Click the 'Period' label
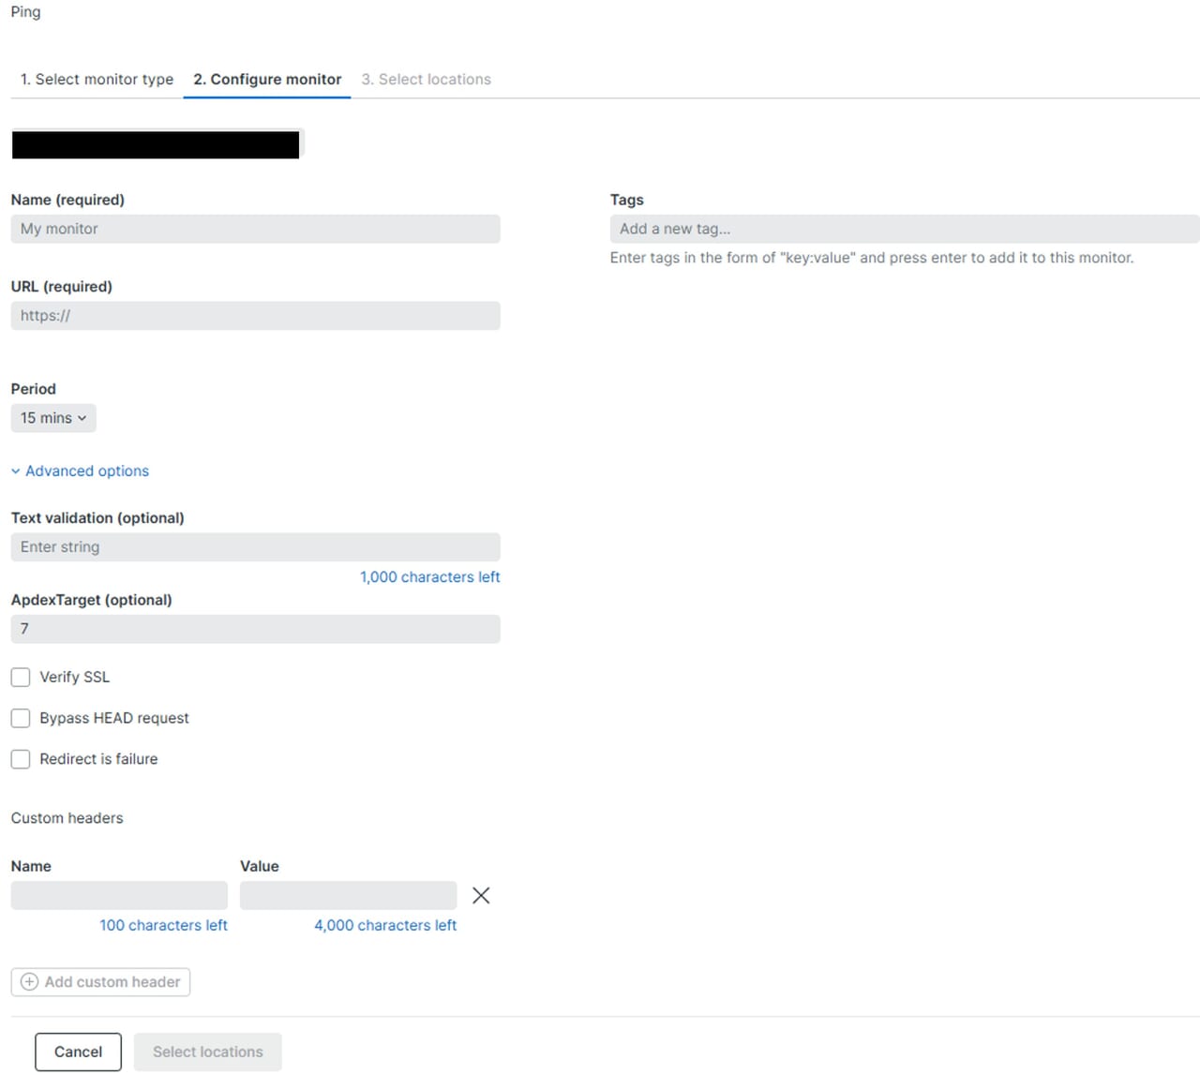1200x1075 pixels. click(34, 389)
